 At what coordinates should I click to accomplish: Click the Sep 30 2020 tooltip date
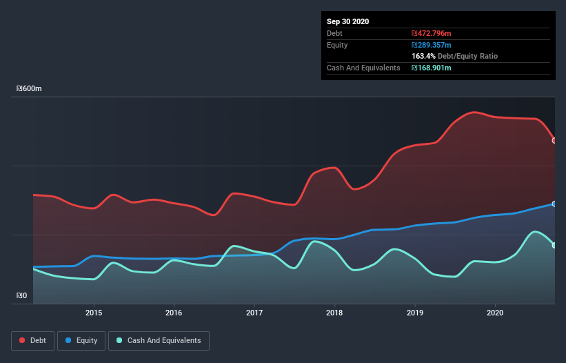(348, 21)
